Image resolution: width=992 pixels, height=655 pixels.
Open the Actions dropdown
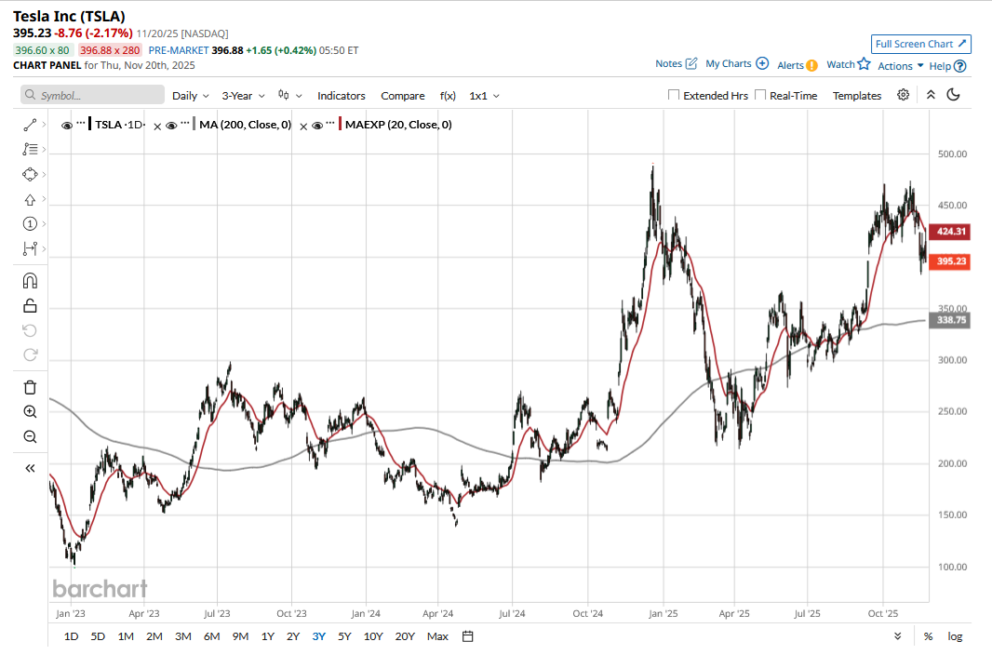click(900, 66)
